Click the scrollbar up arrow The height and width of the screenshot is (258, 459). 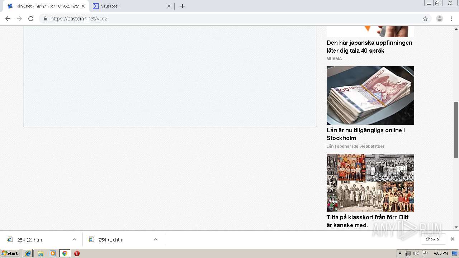click(456, 29)
